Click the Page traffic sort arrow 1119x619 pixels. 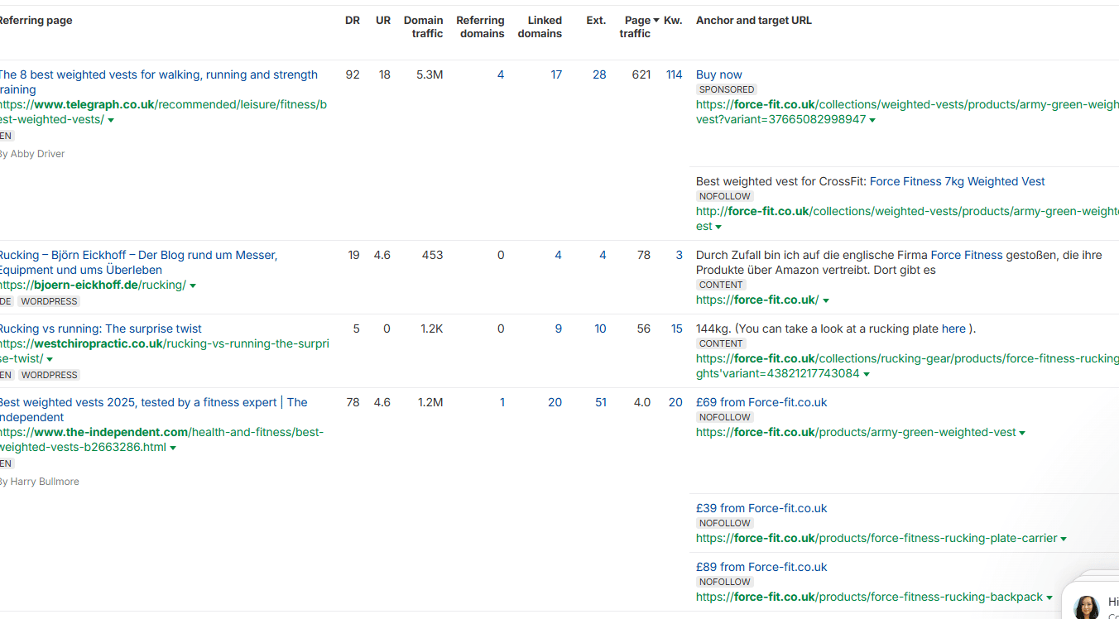pos(656,21)
